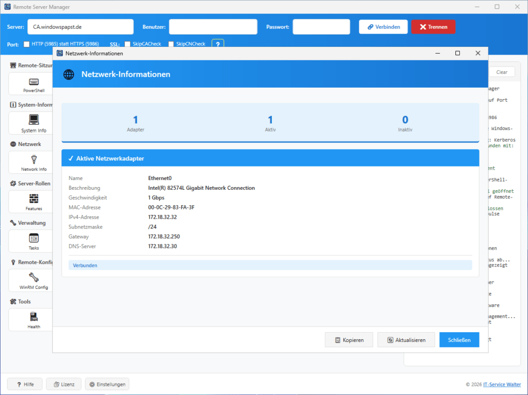Enable HTTP (5985) statt HTTPS (5986)
This screenshot has width=528, height=395.
26,44
